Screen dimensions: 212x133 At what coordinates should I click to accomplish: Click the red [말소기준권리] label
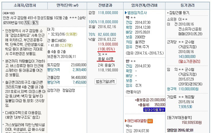tap(189, 61)
